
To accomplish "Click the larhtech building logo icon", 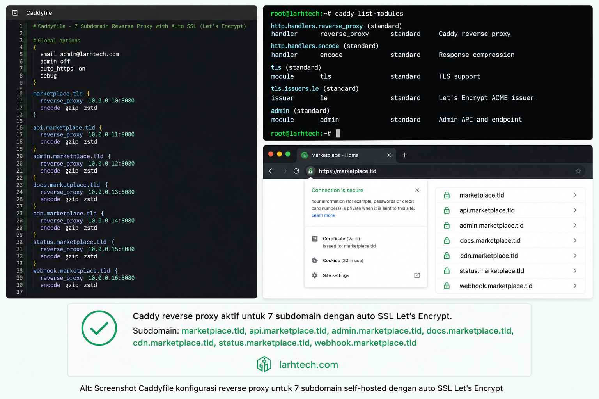I will click(264, 364).
